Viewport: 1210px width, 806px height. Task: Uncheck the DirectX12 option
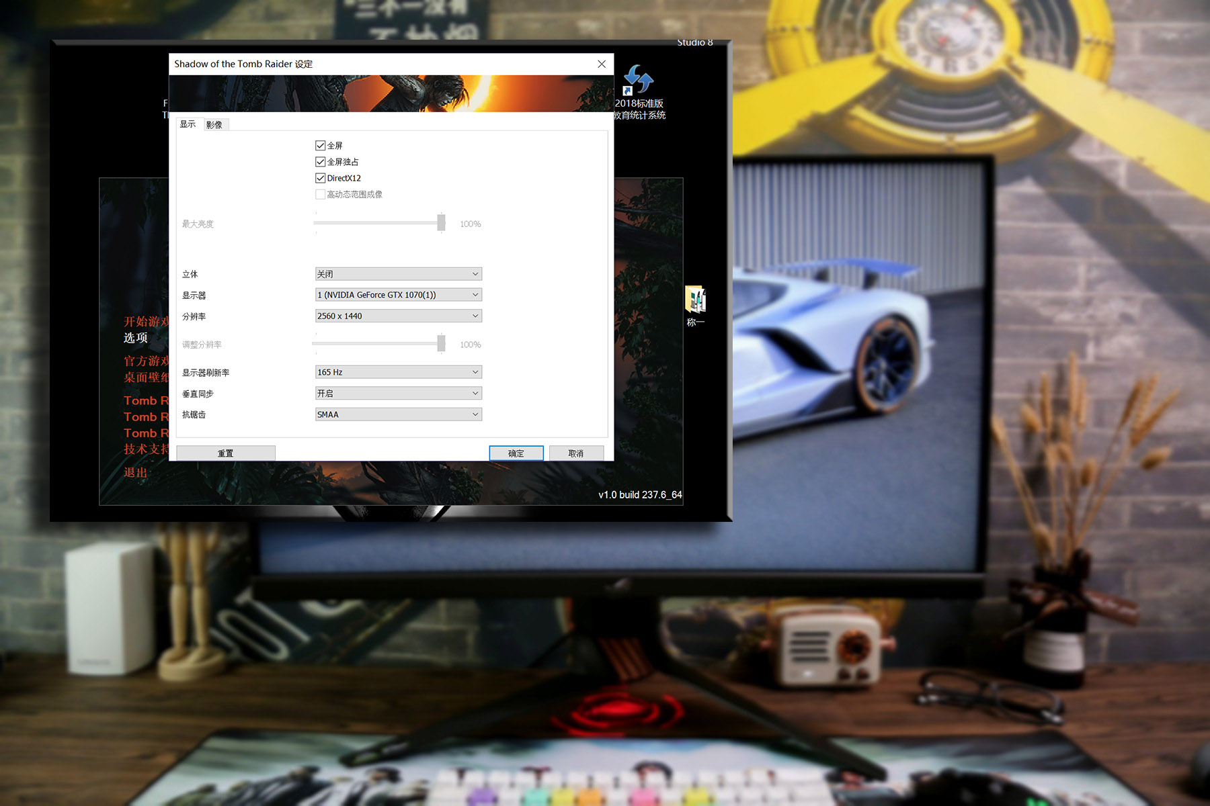pyautogui.click(x=321, y=178)
